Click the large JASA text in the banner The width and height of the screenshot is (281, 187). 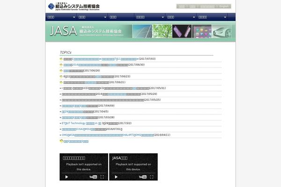click(x=63, y=31)
